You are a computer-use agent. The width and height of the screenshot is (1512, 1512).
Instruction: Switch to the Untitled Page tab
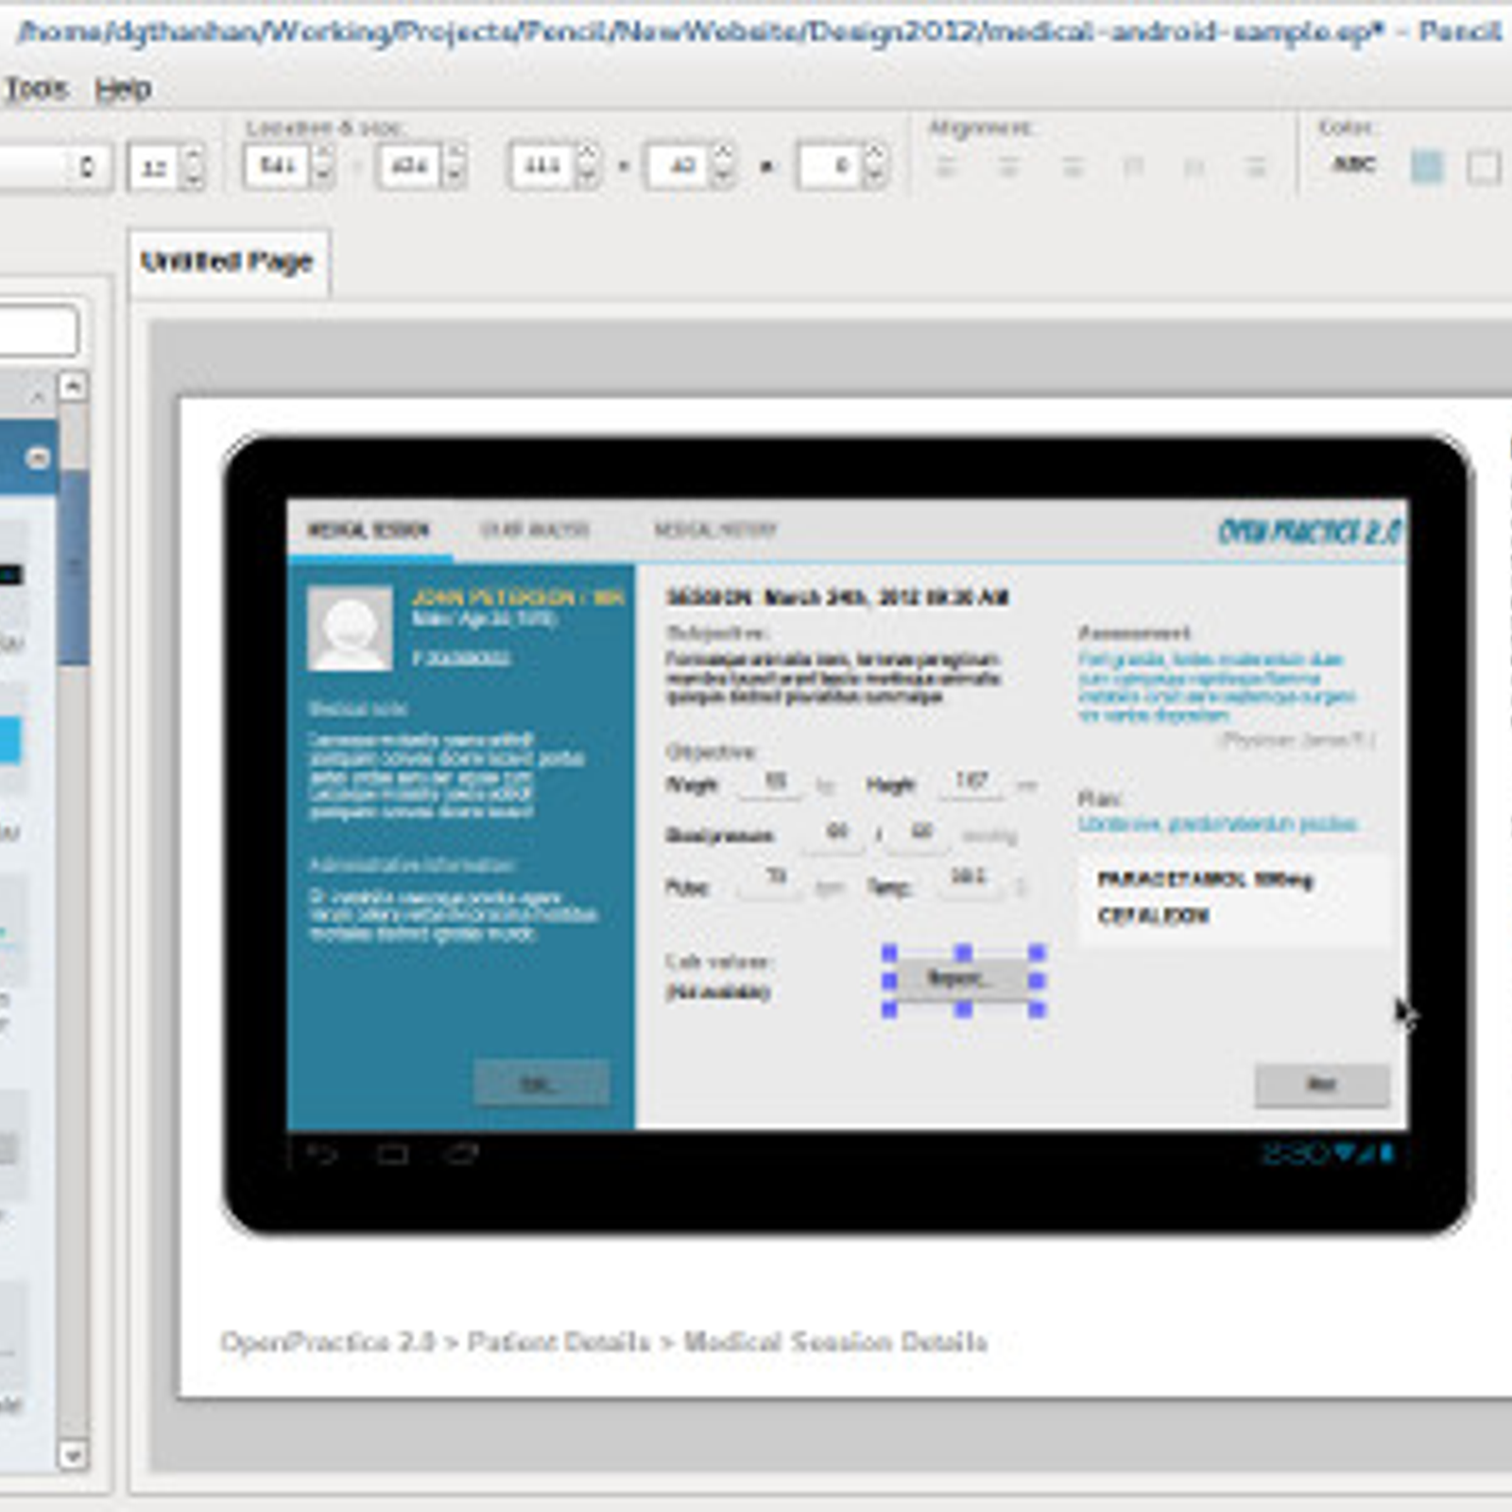[x=227, y=262]
